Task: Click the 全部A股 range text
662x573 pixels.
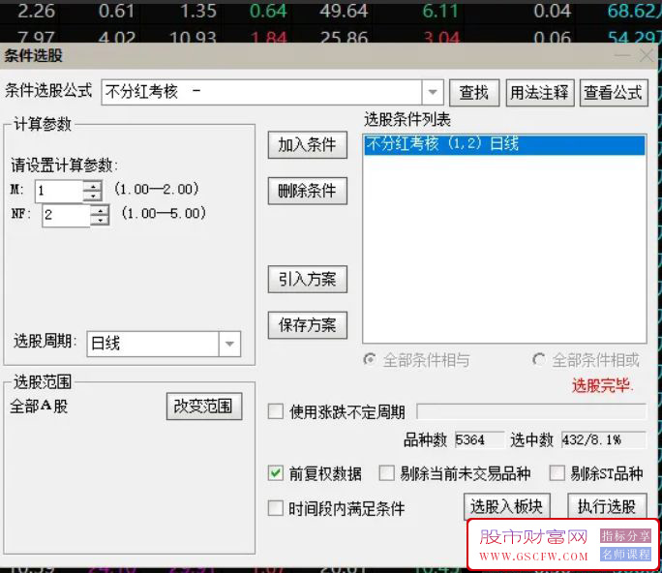Action: (x=39, y=407)
